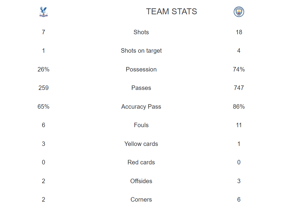Click the Crystal Palace club crest
Screen dimensions: 281x215
pos(43,12)
